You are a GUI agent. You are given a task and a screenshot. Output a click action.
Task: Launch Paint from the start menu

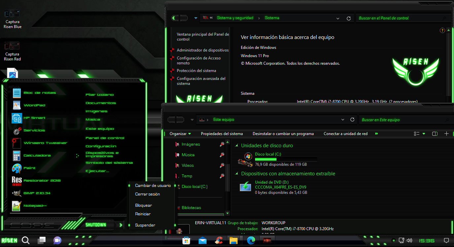24,168
